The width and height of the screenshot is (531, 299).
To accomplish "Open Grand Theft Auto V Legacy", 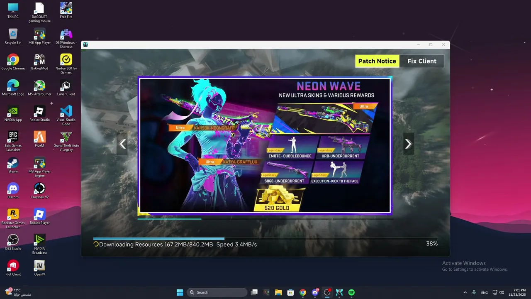I will click(66, 142).
